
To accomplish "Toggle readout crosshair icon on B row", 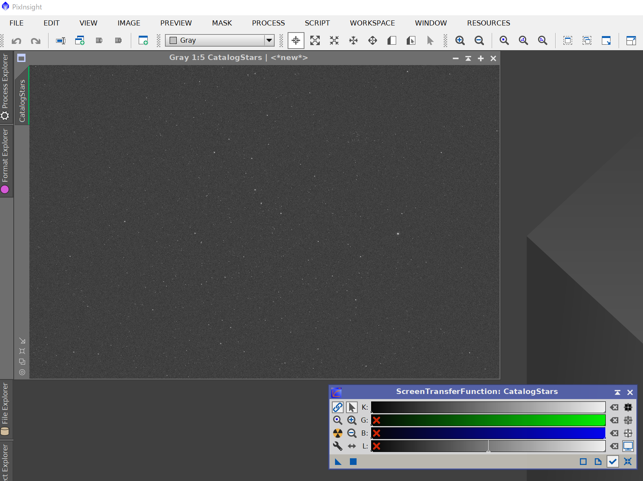I will pos(628,433).
